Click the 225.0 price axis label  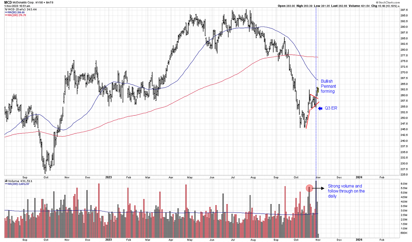(x=404, y=175)
